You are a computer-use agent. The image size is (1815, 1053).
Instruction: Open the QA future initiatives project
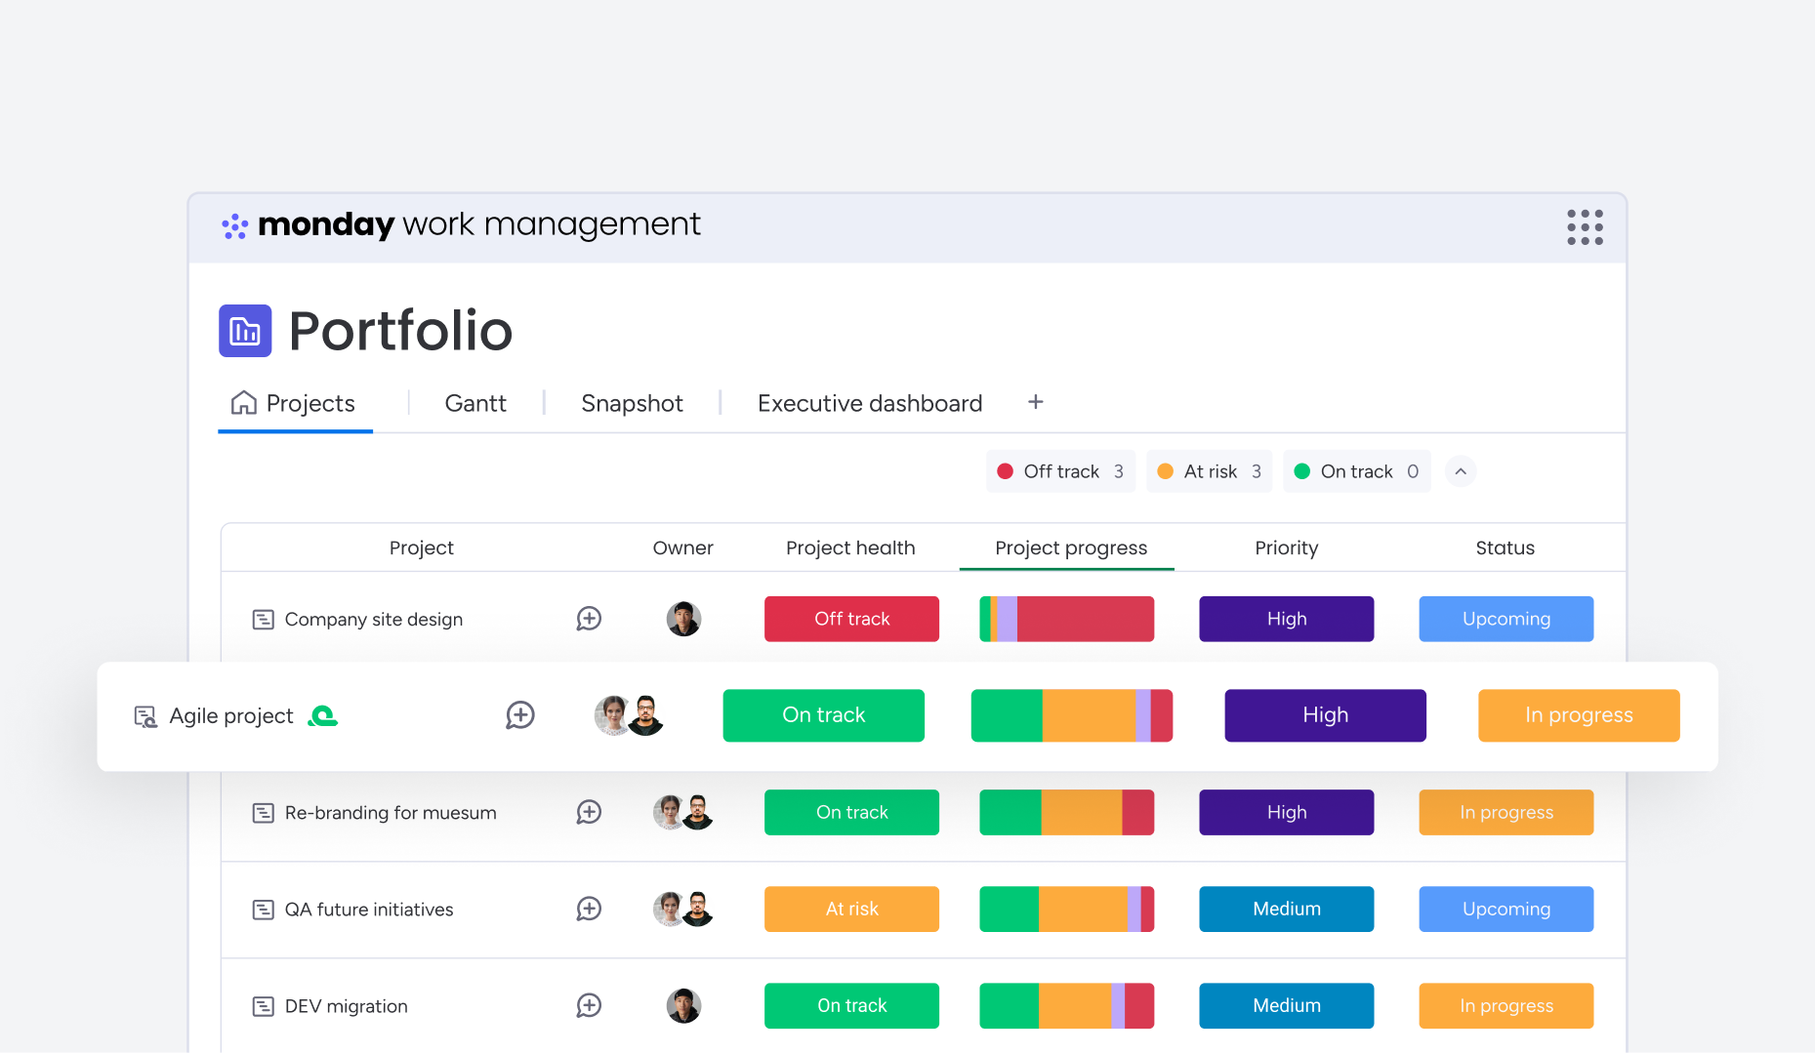tap(368, 910)
